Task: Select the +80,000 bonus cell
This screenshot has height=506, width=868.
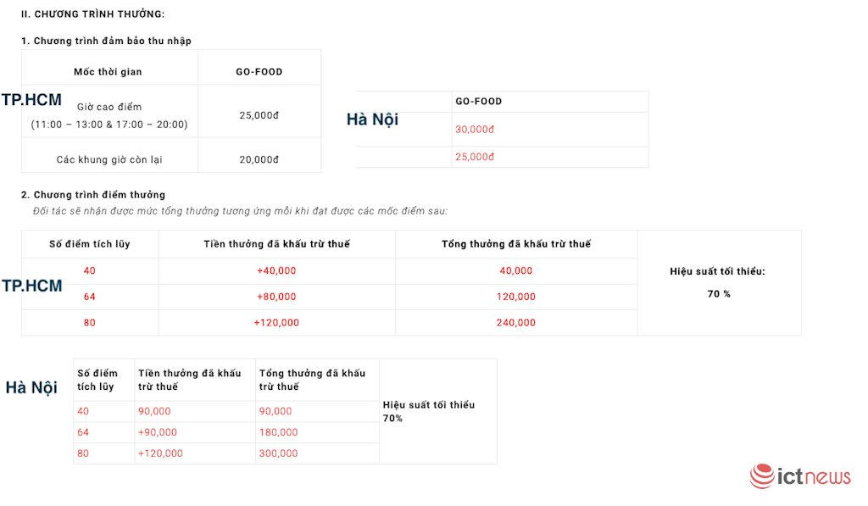Action: click(x=276, y=297)
